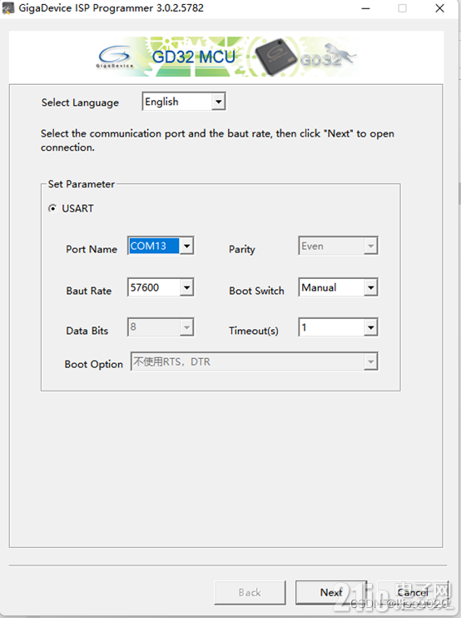The height and width of the screenshot is (618, 461).
Task: Select the USART radio button
Action: (52, 208)
